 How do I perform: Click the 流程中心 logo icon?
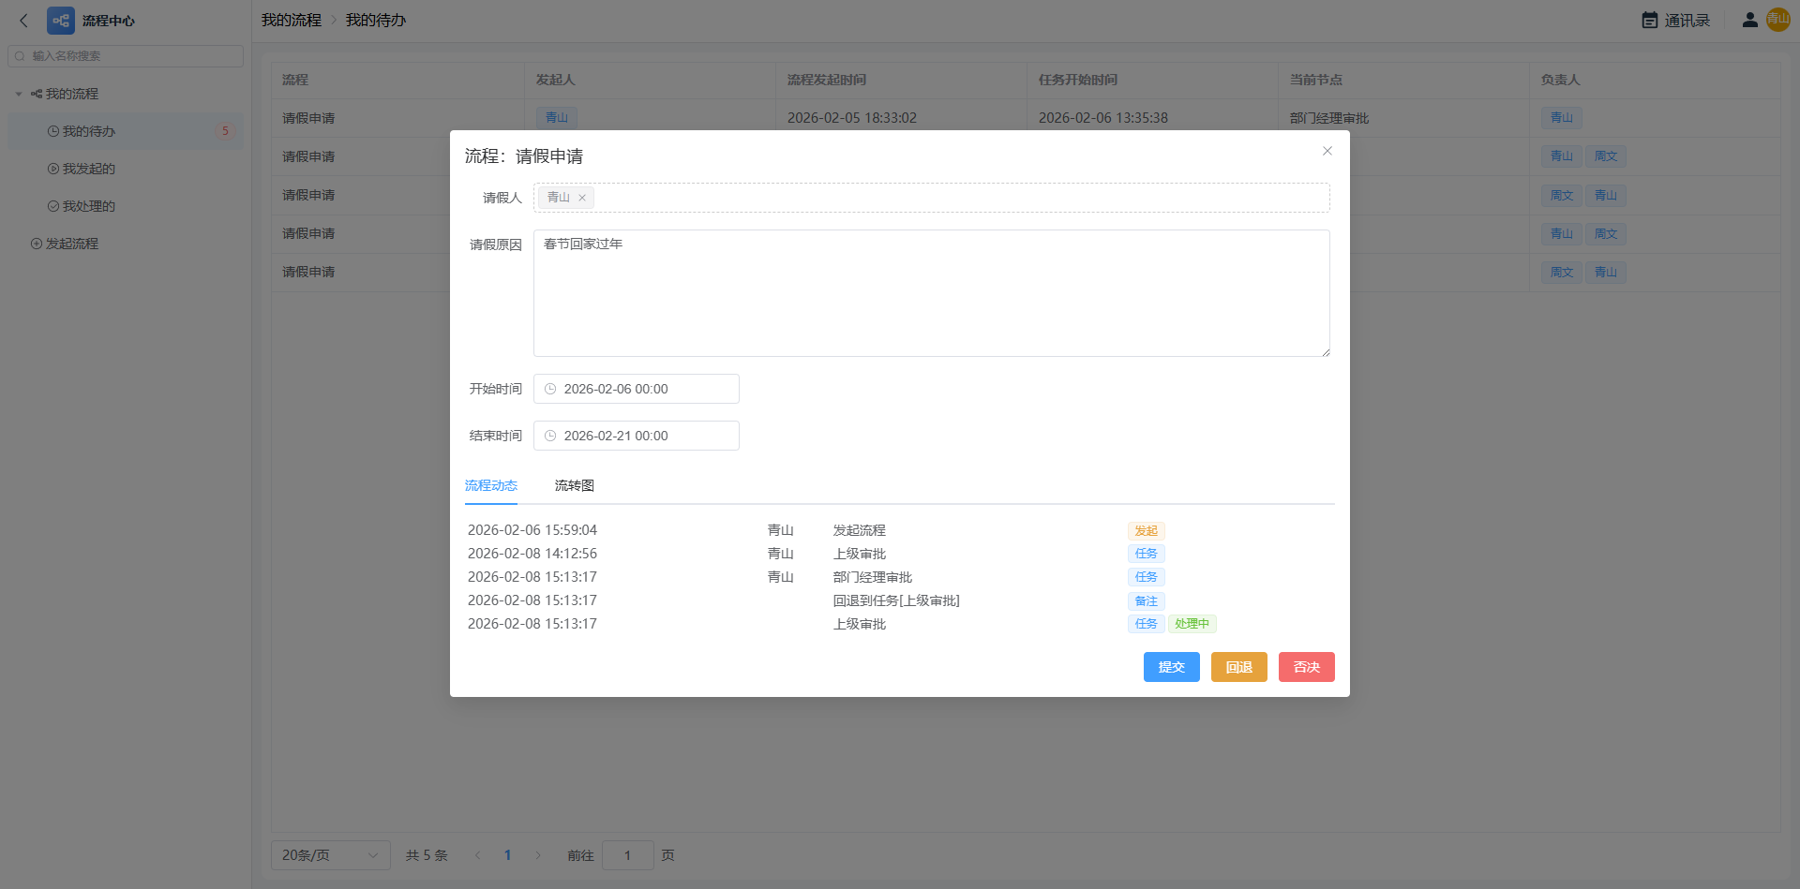[61, 21]
